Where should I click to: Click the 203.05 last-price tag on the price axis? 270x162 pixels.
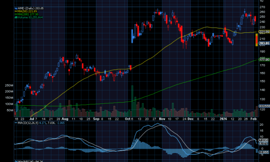tap(264, 43)
